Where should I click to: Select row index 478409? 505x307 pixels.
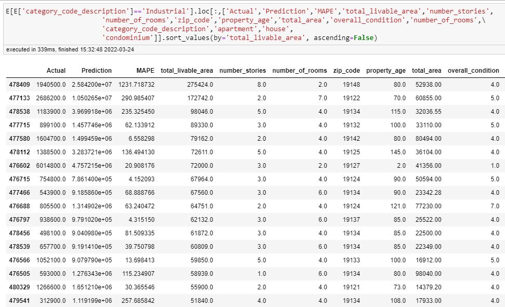point(19,85)
